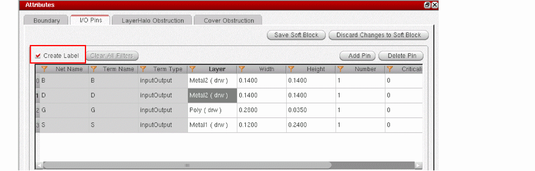Select the Poly layer cell for pin G
Screen dimensions: 535x171
212,110
